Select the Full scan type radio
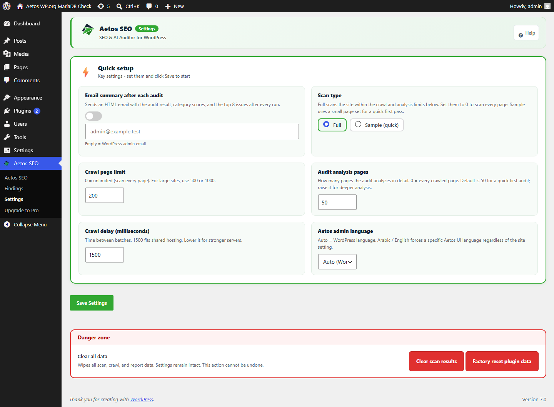The height and width of the screenshot is (407, 554). click(x=326, y=124)
